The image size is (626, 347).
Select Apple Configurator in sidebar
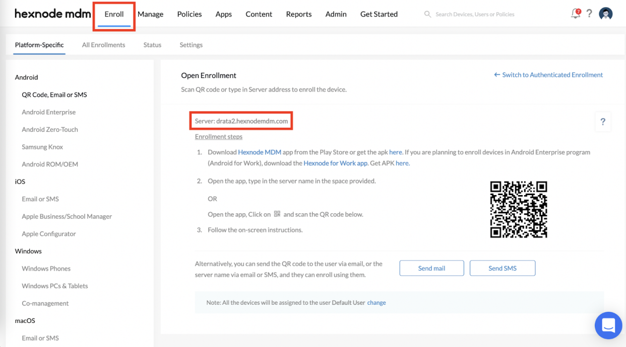(49, 234)
